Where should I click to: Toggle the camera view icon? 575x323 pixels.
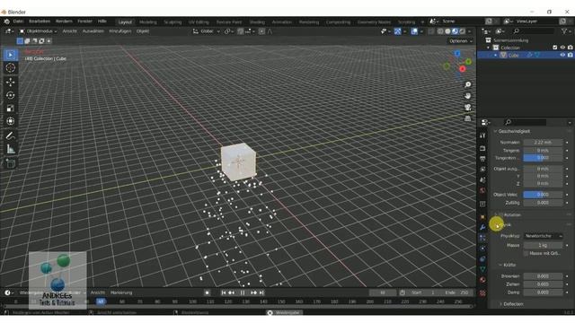[x=467, y=108]
